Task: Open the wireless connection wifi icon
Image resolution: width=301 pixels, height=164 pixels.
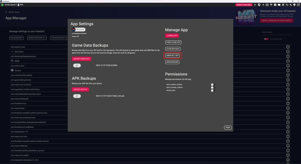Action: (x=271, y=5)
